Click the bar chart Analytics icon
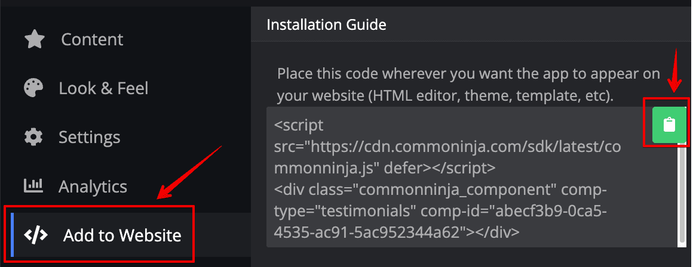This screenshot has height=267, width=693. click(33, 187)
